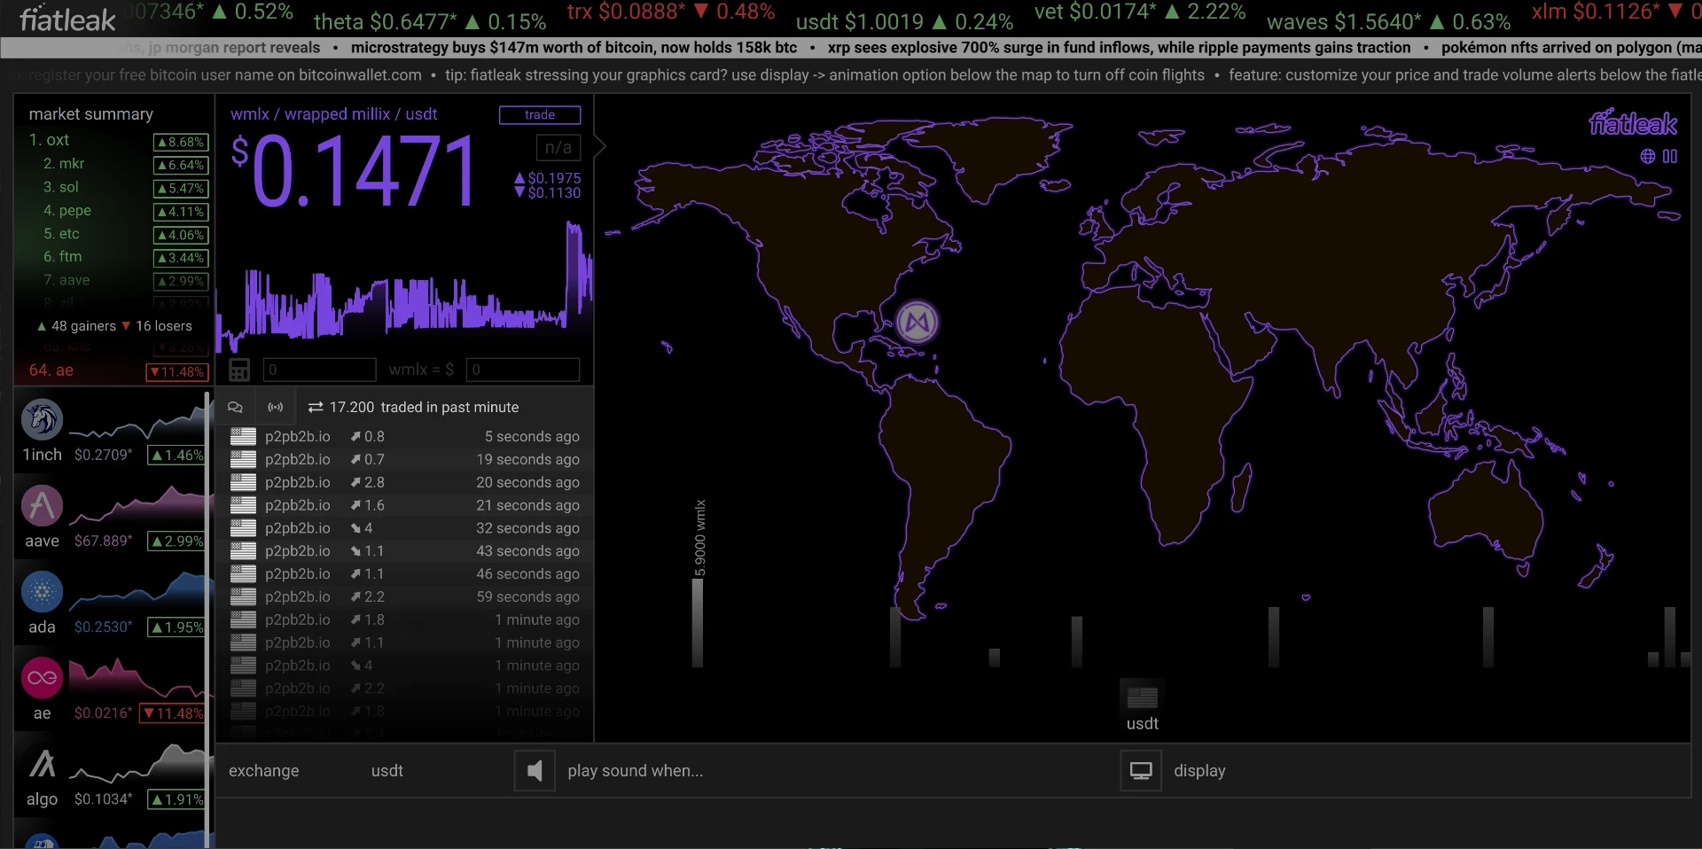Open the calculator icon next to wmlx converter
Image resolution: width=1702 pixels, height=849 pixels.
239,370
